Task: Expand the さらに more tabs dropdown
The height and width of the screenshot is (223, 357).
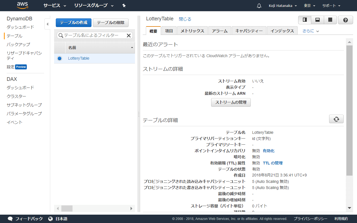Action: coord(311,31)
